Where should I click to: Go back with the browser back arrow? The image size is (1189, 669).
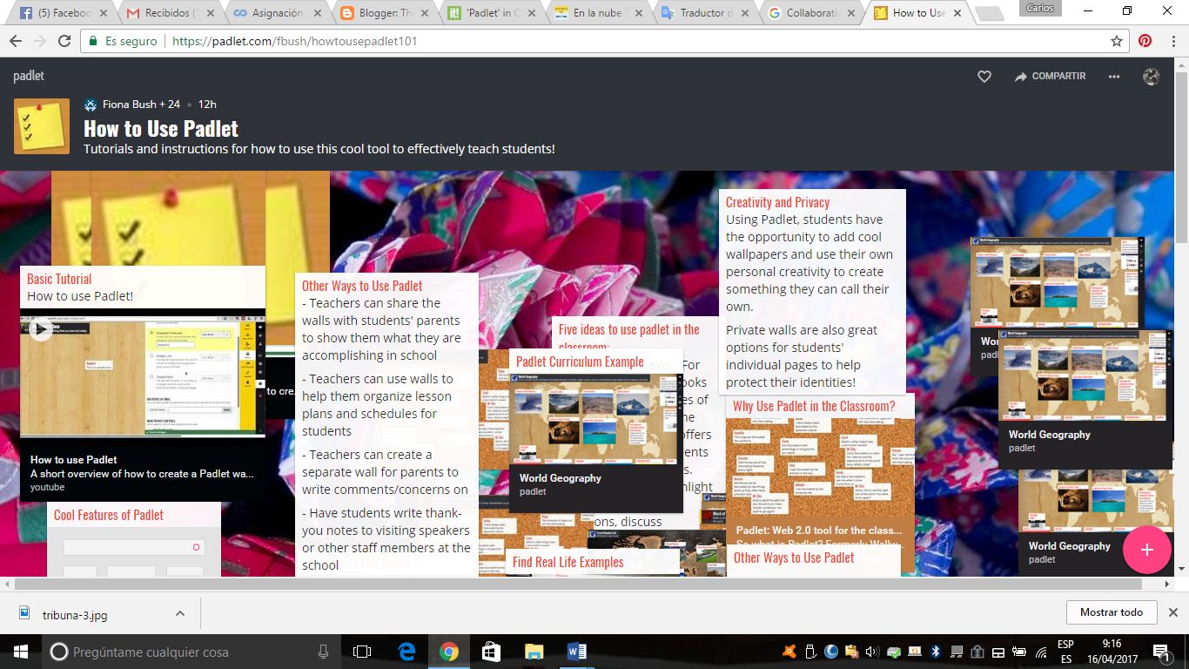tap(16, 41)
